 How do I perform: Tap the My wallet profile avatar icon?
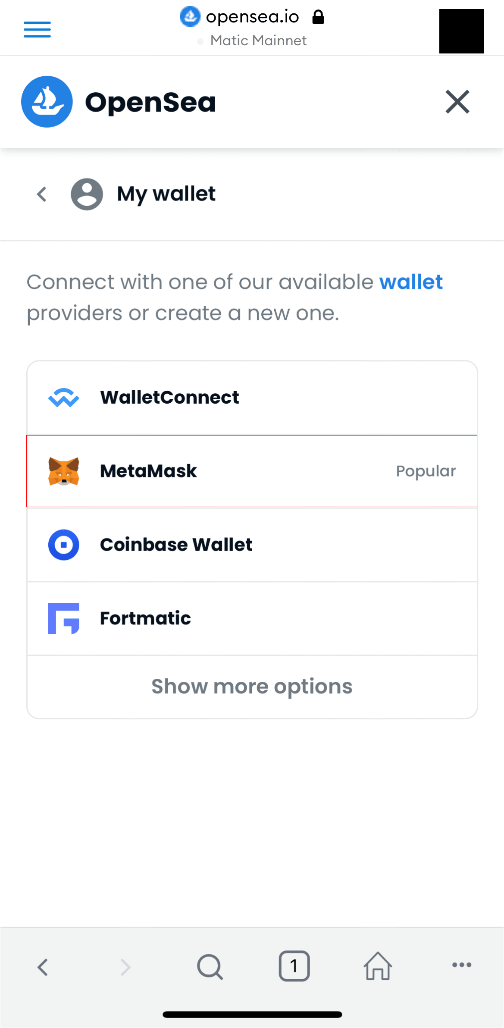point(87,194)
